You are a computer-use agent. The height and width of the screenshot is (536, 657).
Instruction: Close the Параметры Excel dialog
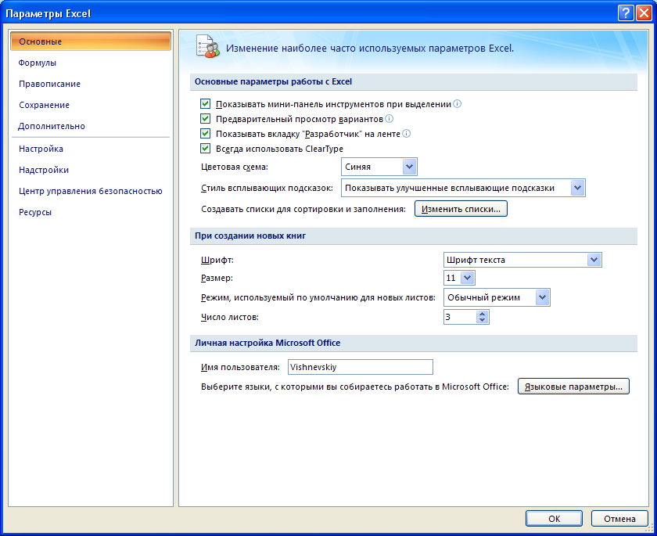tap(644, 13)
